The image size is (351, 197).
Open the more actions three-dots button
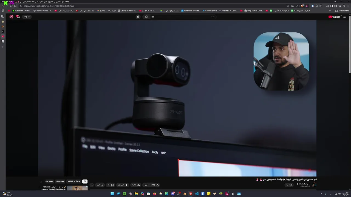(x=92, y=185)
